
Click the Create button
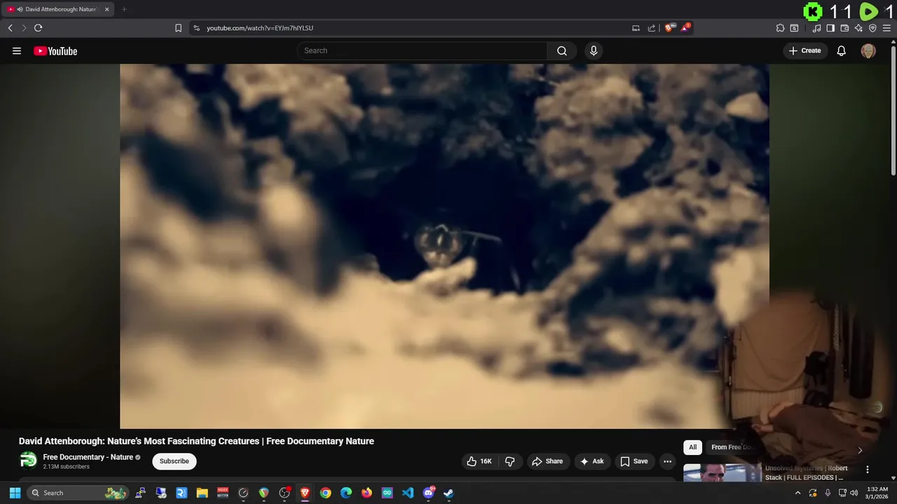805,50
